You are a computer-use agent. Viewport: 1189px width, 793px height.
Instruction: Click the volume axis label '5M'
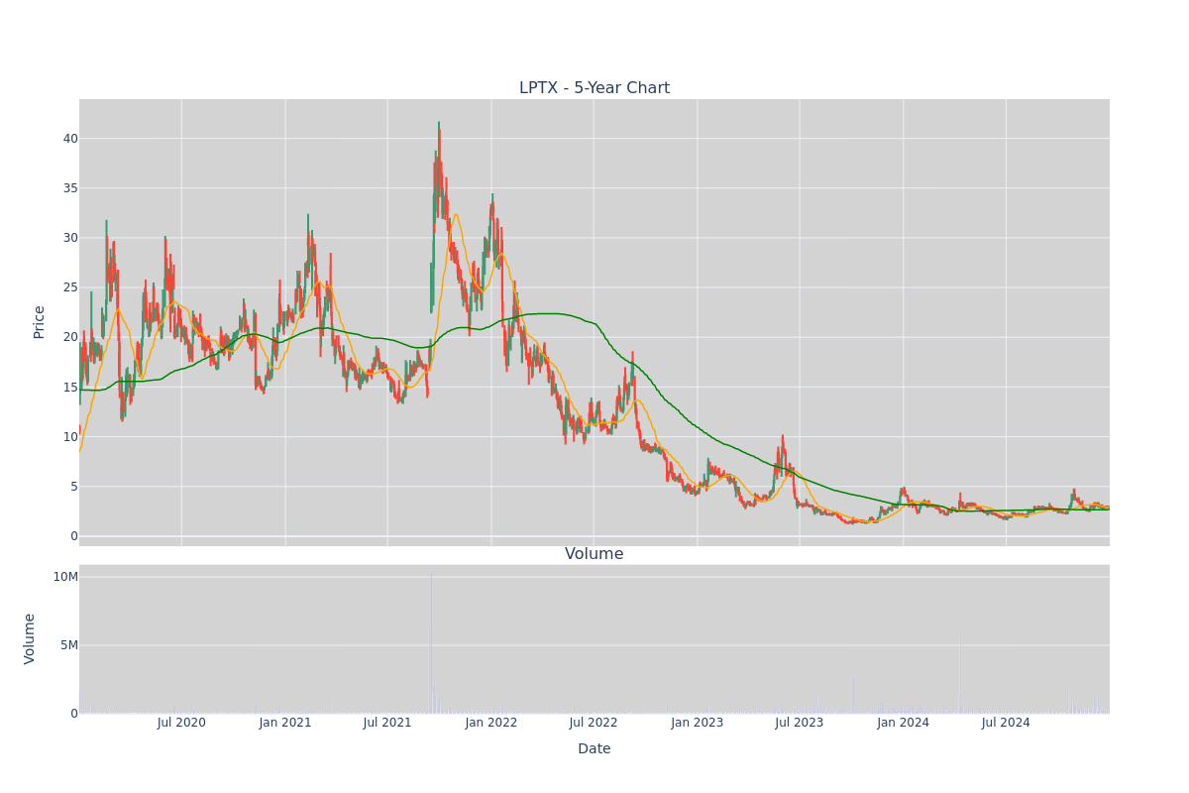pyautogui.click(x=69, y=645)
